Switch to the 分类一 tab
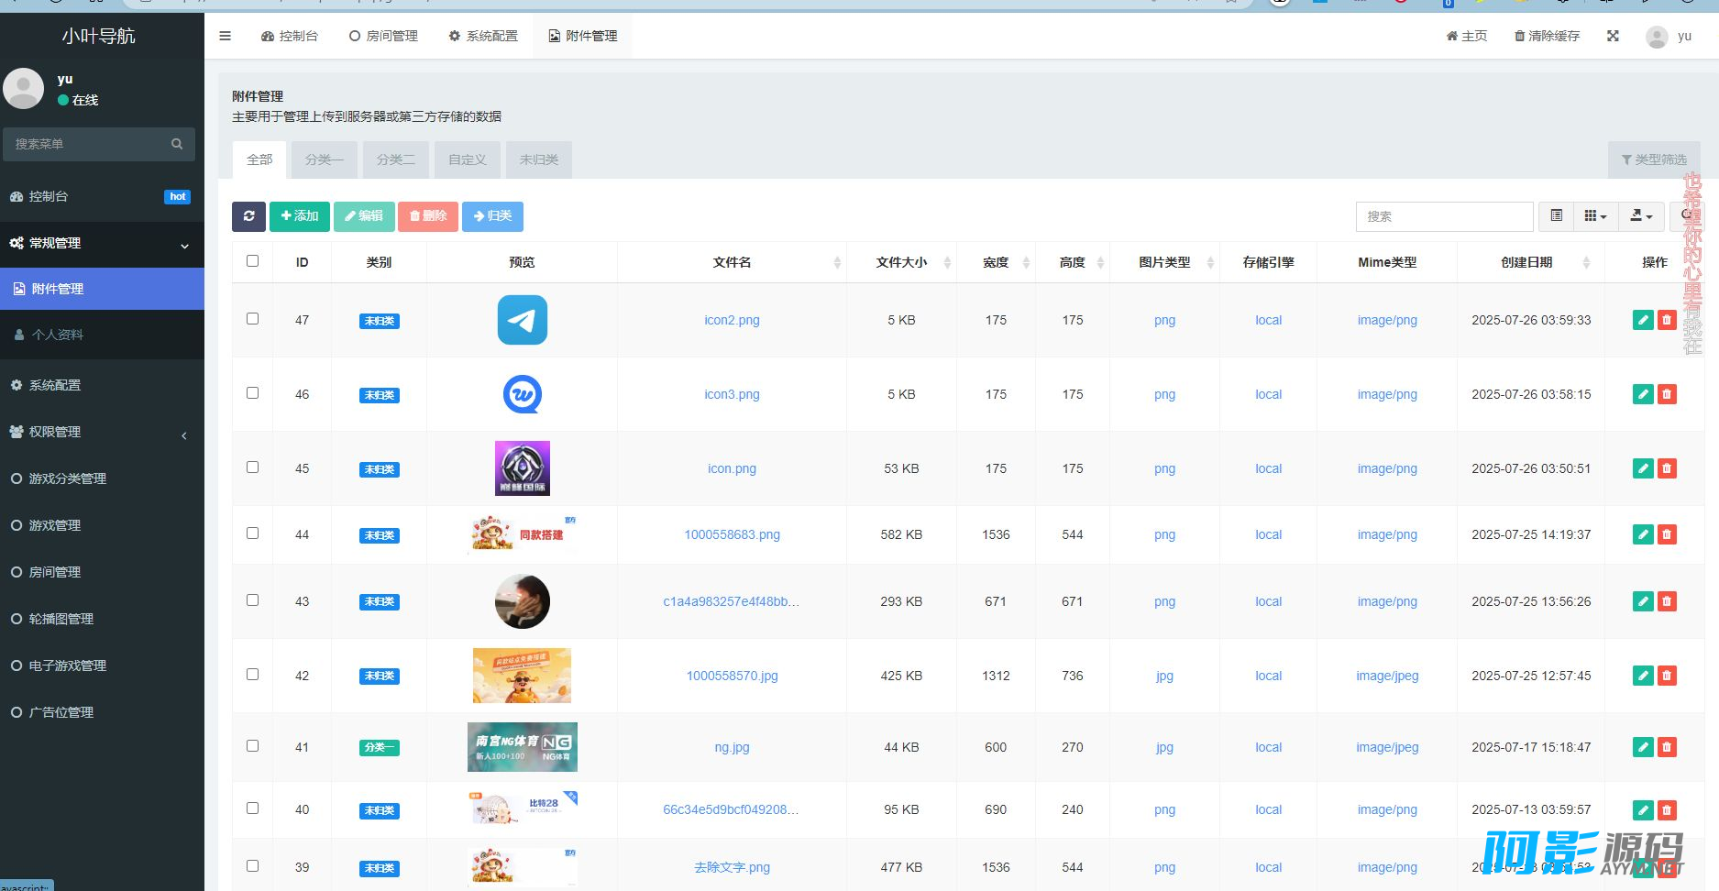The width and height of the screenshot is (1719, 891). pos(324,159)
